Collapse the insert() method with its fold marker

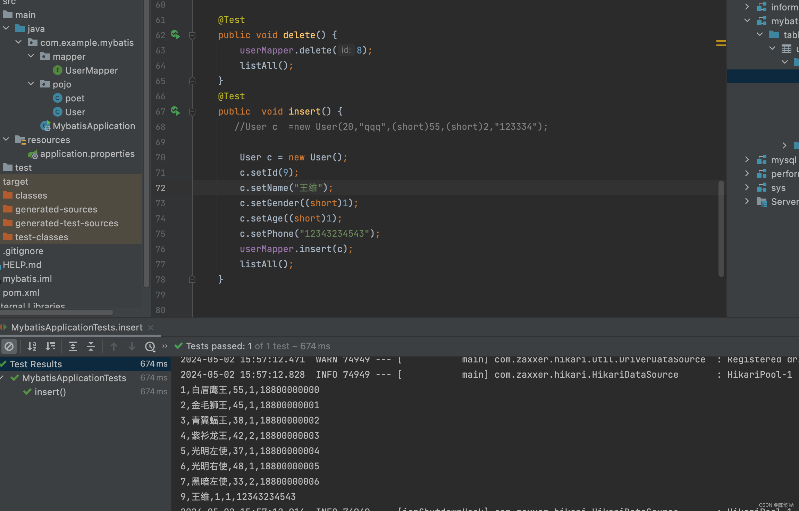(193, 111)
